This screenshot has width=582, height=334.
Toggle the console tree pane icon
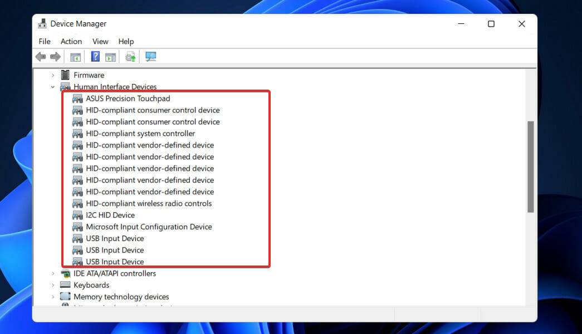[75, 56]
